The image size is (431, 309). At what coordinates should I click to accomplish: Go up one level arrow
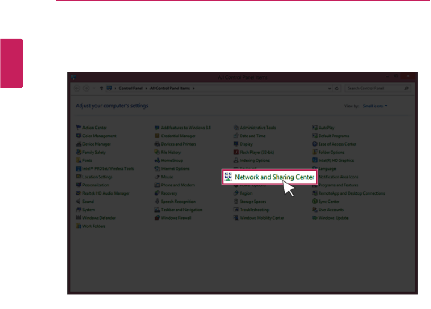click(x=101, y=88)
